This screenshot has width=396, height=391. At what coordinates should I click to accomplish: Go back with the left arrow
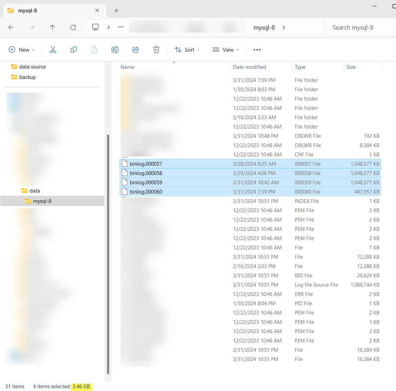pyautogui.click(x=11, y=27)
